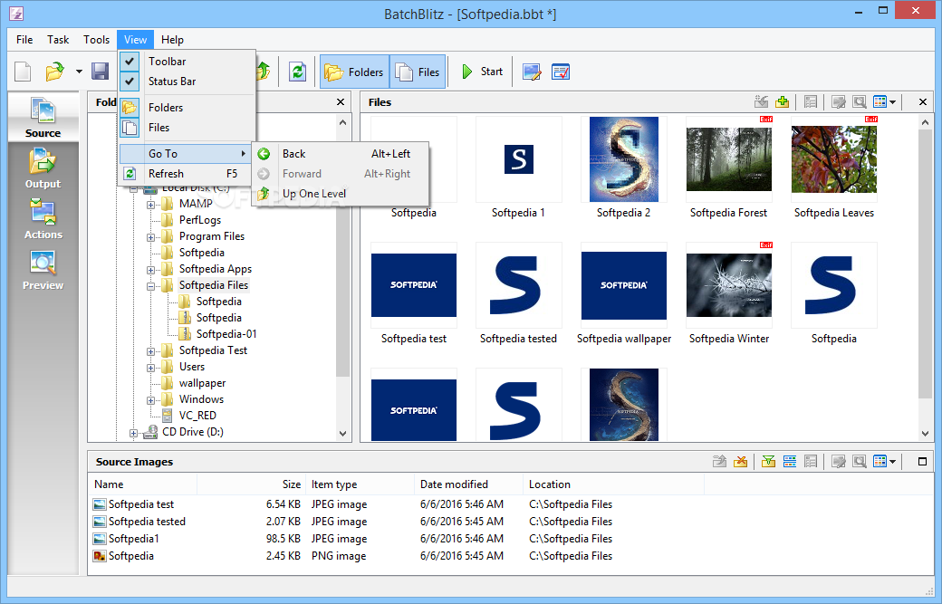942x604 pixels.
Task: Open the Preview panel in the sidebar
Action: 43,270
